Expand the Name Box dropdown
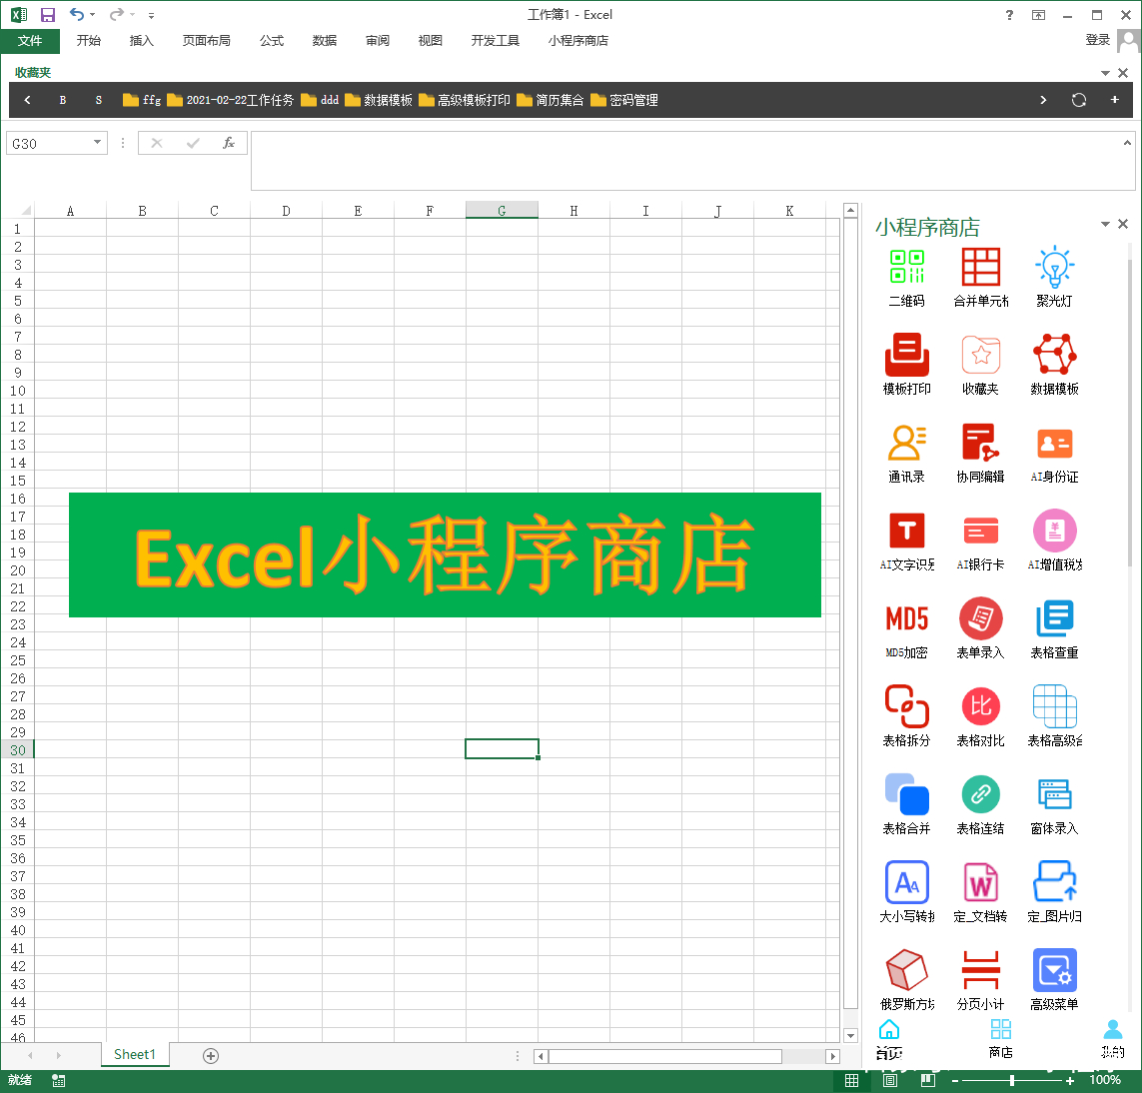This screenshot has width=1142, height=1093. 97,143
